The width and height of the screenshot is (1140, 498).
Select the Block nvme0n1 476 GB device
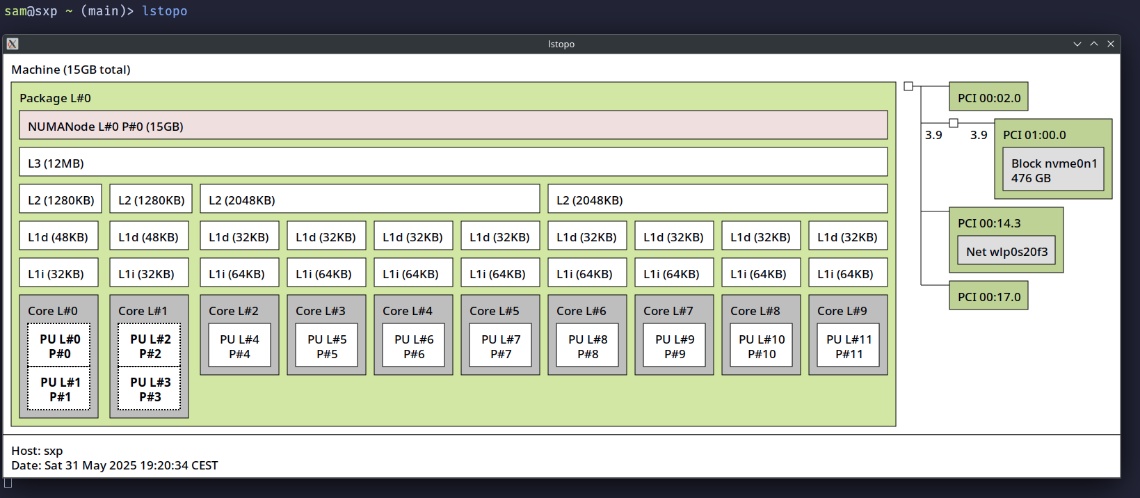click(x=1053, y=170)
